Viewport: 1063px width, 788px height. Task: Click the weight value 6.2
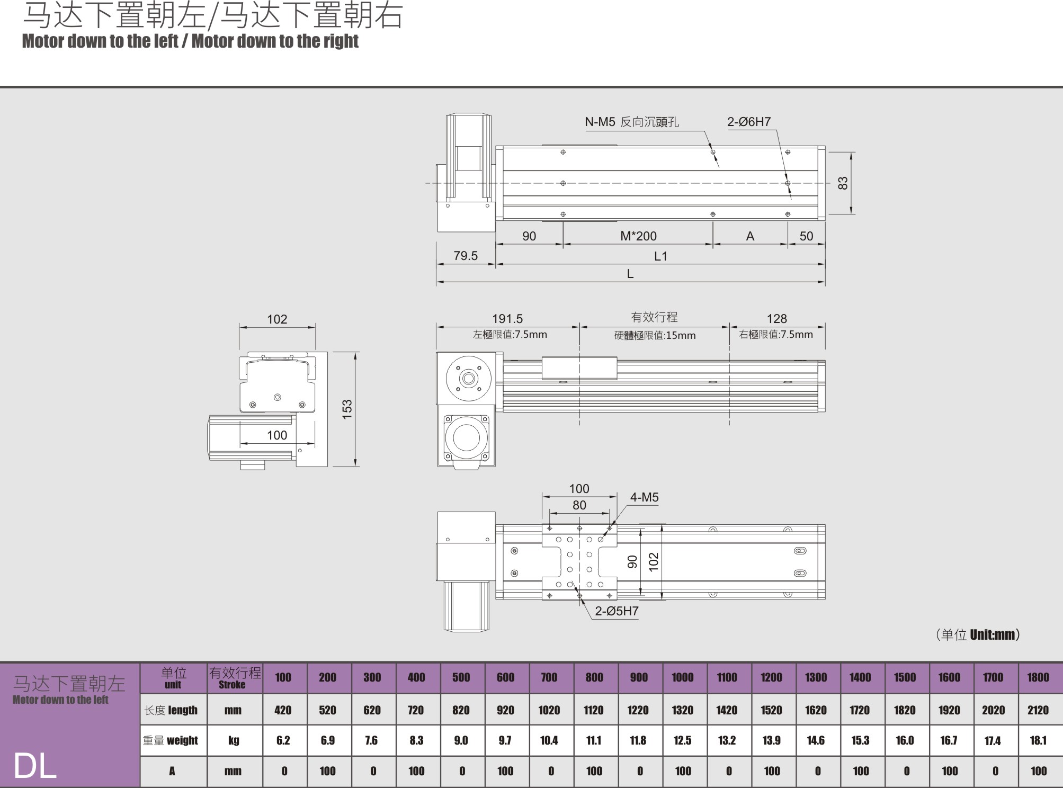[x=283, y=740]
